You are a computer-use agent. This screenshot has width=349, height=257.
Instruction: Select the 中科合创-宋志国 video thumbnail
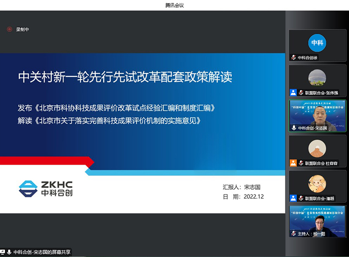click(317, 116)
